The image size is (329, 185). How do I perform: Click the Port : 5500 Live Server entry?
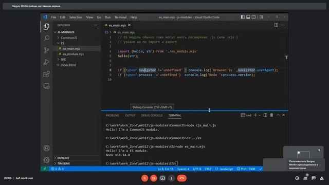click(246, 169)
